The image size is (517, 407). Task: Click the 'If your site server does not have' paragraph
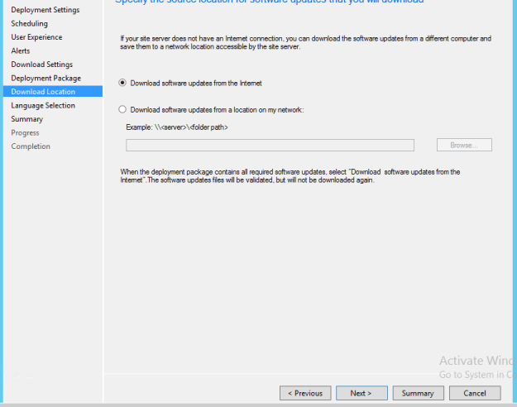pyautogui.click(x=305, y=42)
